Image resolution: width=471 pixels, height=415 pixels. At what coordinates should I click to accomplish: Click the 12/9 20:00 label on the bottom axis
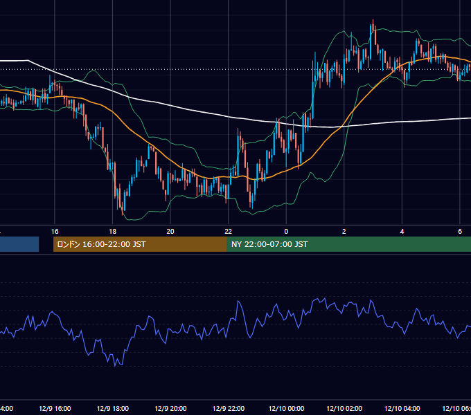click(x=170, y=408)
